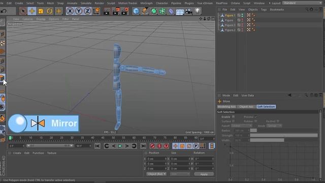Enable Soft Selection checkbox
Screen dimensions: 325x183
234,117
